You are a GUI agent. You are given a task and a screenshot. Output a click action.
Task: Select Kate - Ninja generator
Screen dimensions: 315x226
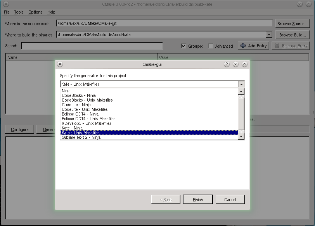(x=149, y=128)
